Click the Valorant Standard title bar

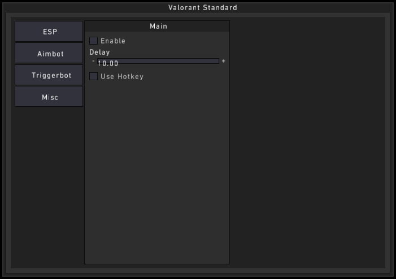tap(198, 7)
